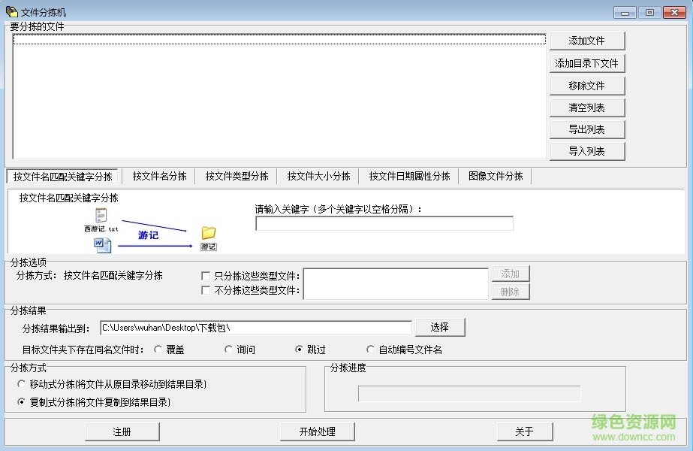Viewport: 693px width, 451px height.
Task: Click 选择 to choose output folder
Action: pos(440,328)
